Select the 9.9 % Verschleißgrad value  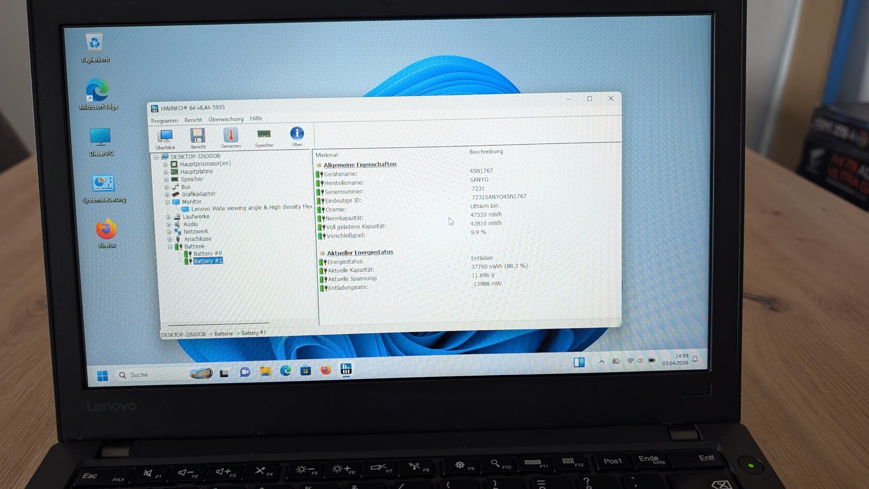478,232
